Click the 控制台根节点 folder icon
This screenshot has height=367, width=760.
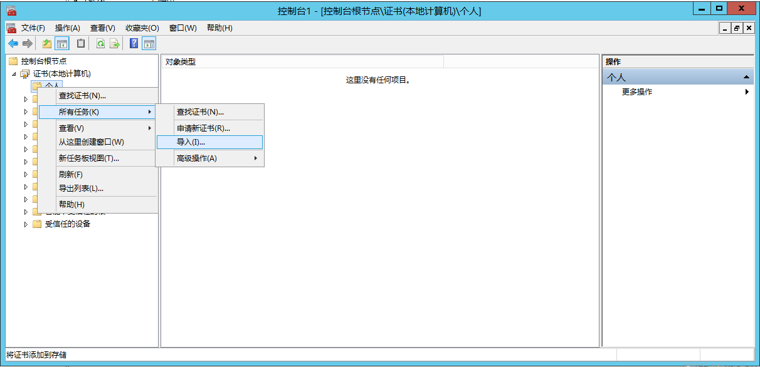[13, 61]
